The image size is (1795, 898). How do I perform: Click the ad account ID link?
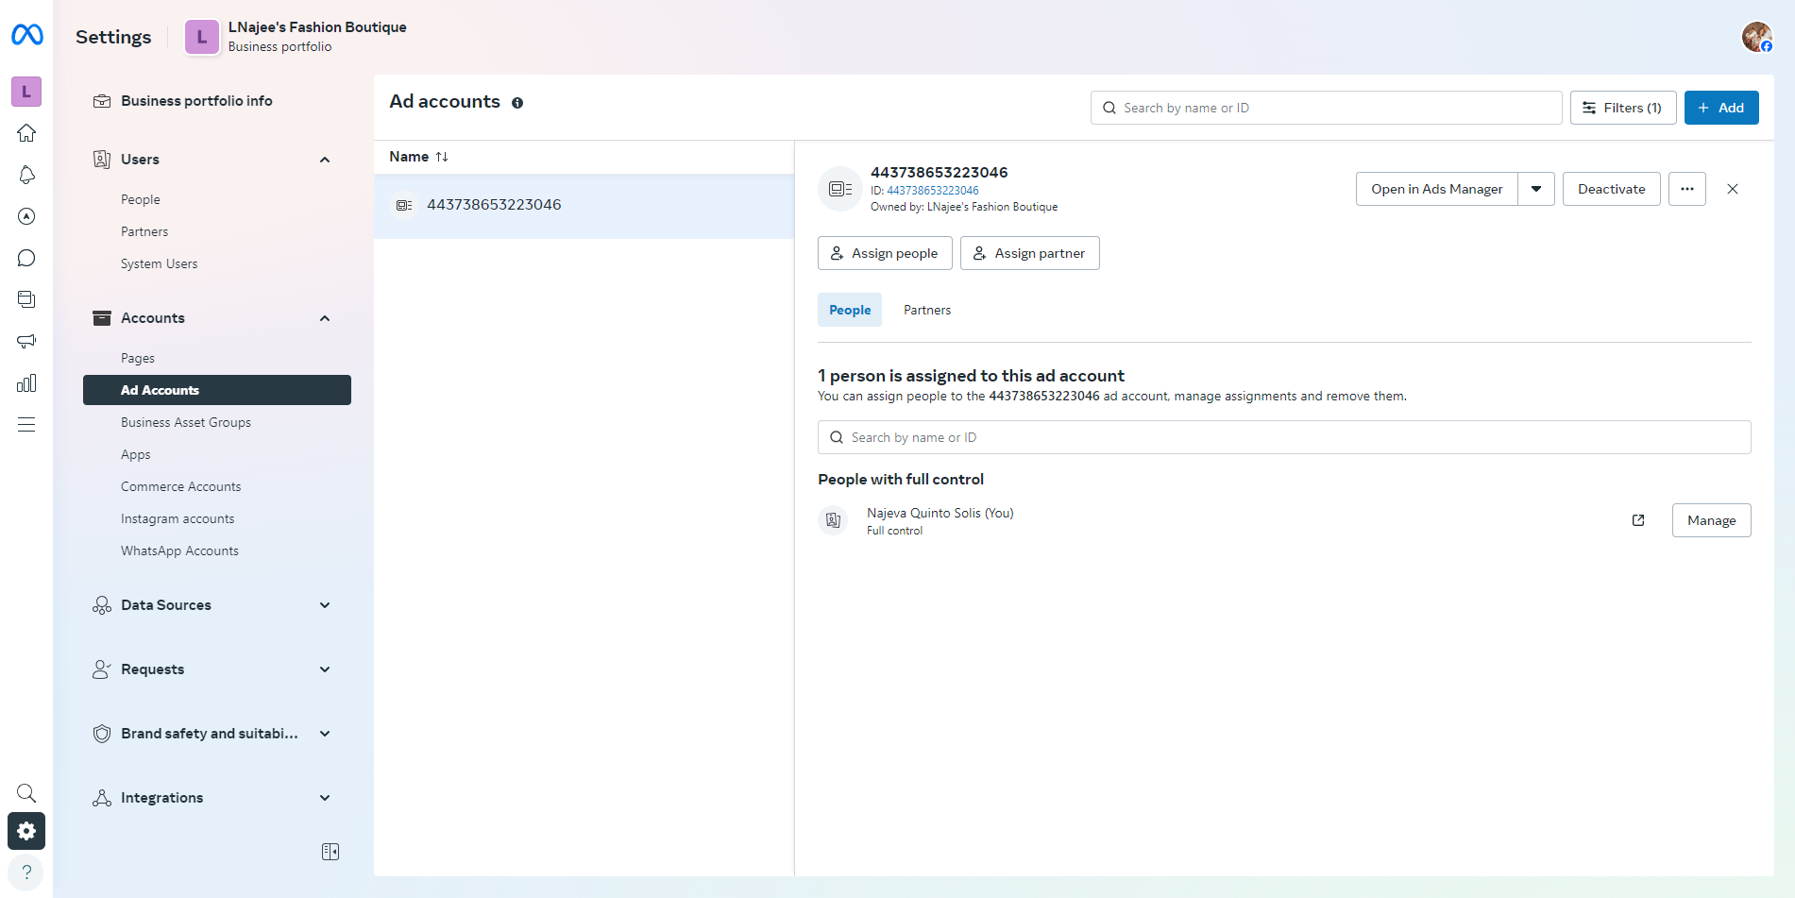tap(933, 191)
